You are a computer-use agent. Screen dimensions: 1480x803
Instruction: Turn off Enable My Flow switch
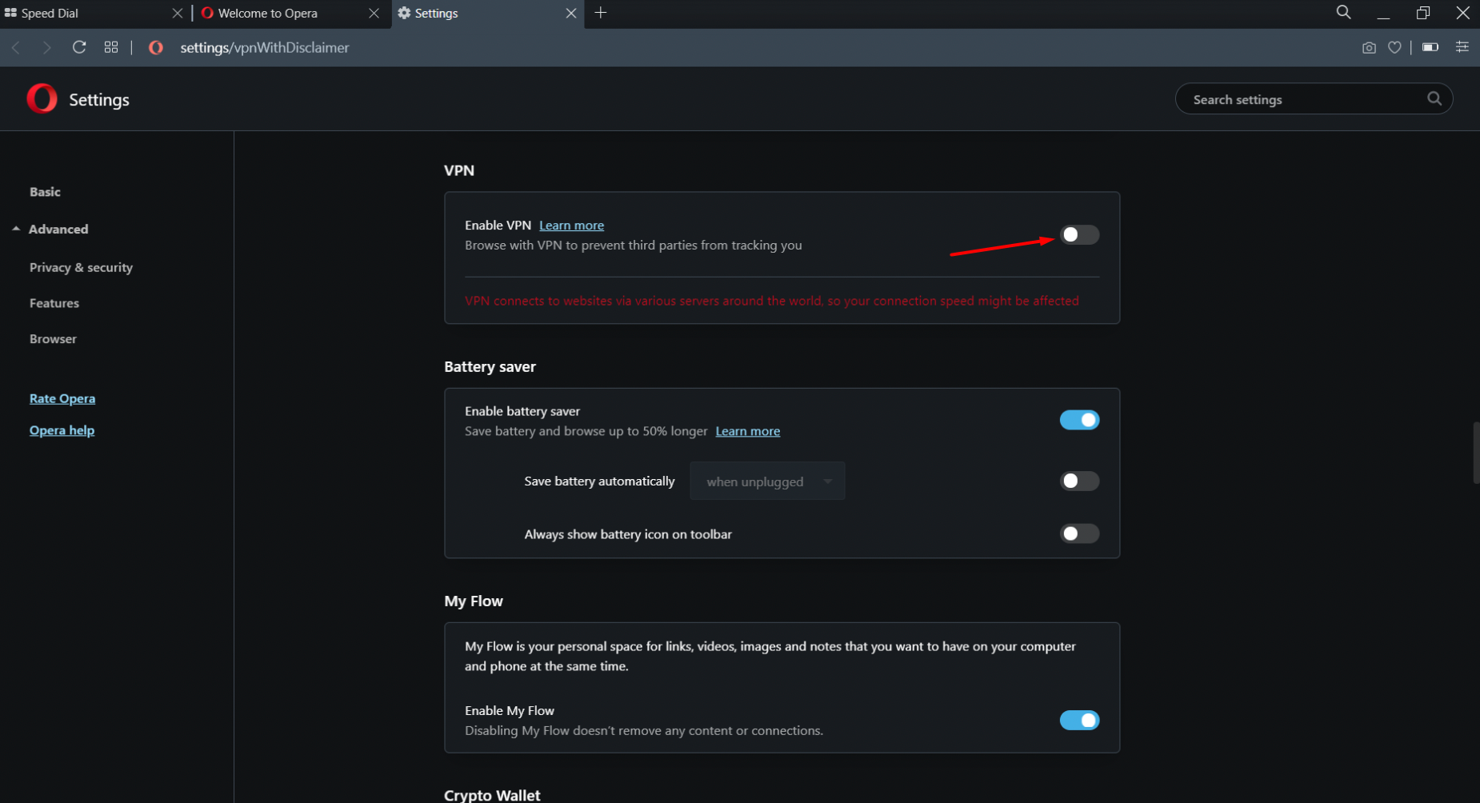[1079, 721]
